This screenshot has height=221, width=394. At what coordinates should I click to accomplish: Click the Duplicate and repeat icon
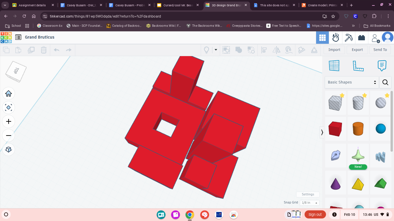pyautogui.click(x=31, y=50)
